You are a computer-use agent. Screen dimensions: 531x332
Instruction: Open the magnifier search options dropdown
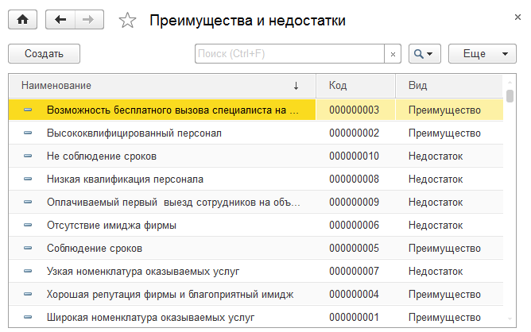[x=424, y=54]
